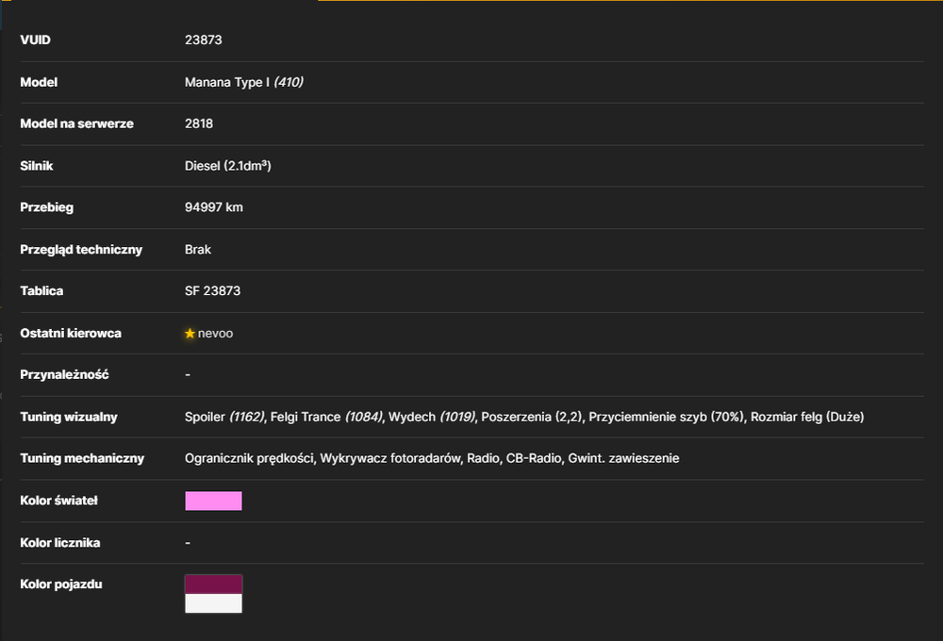The width and height of the screenshot is (943, 641).
Task: Click the VUID label
Action: point(35,40)
